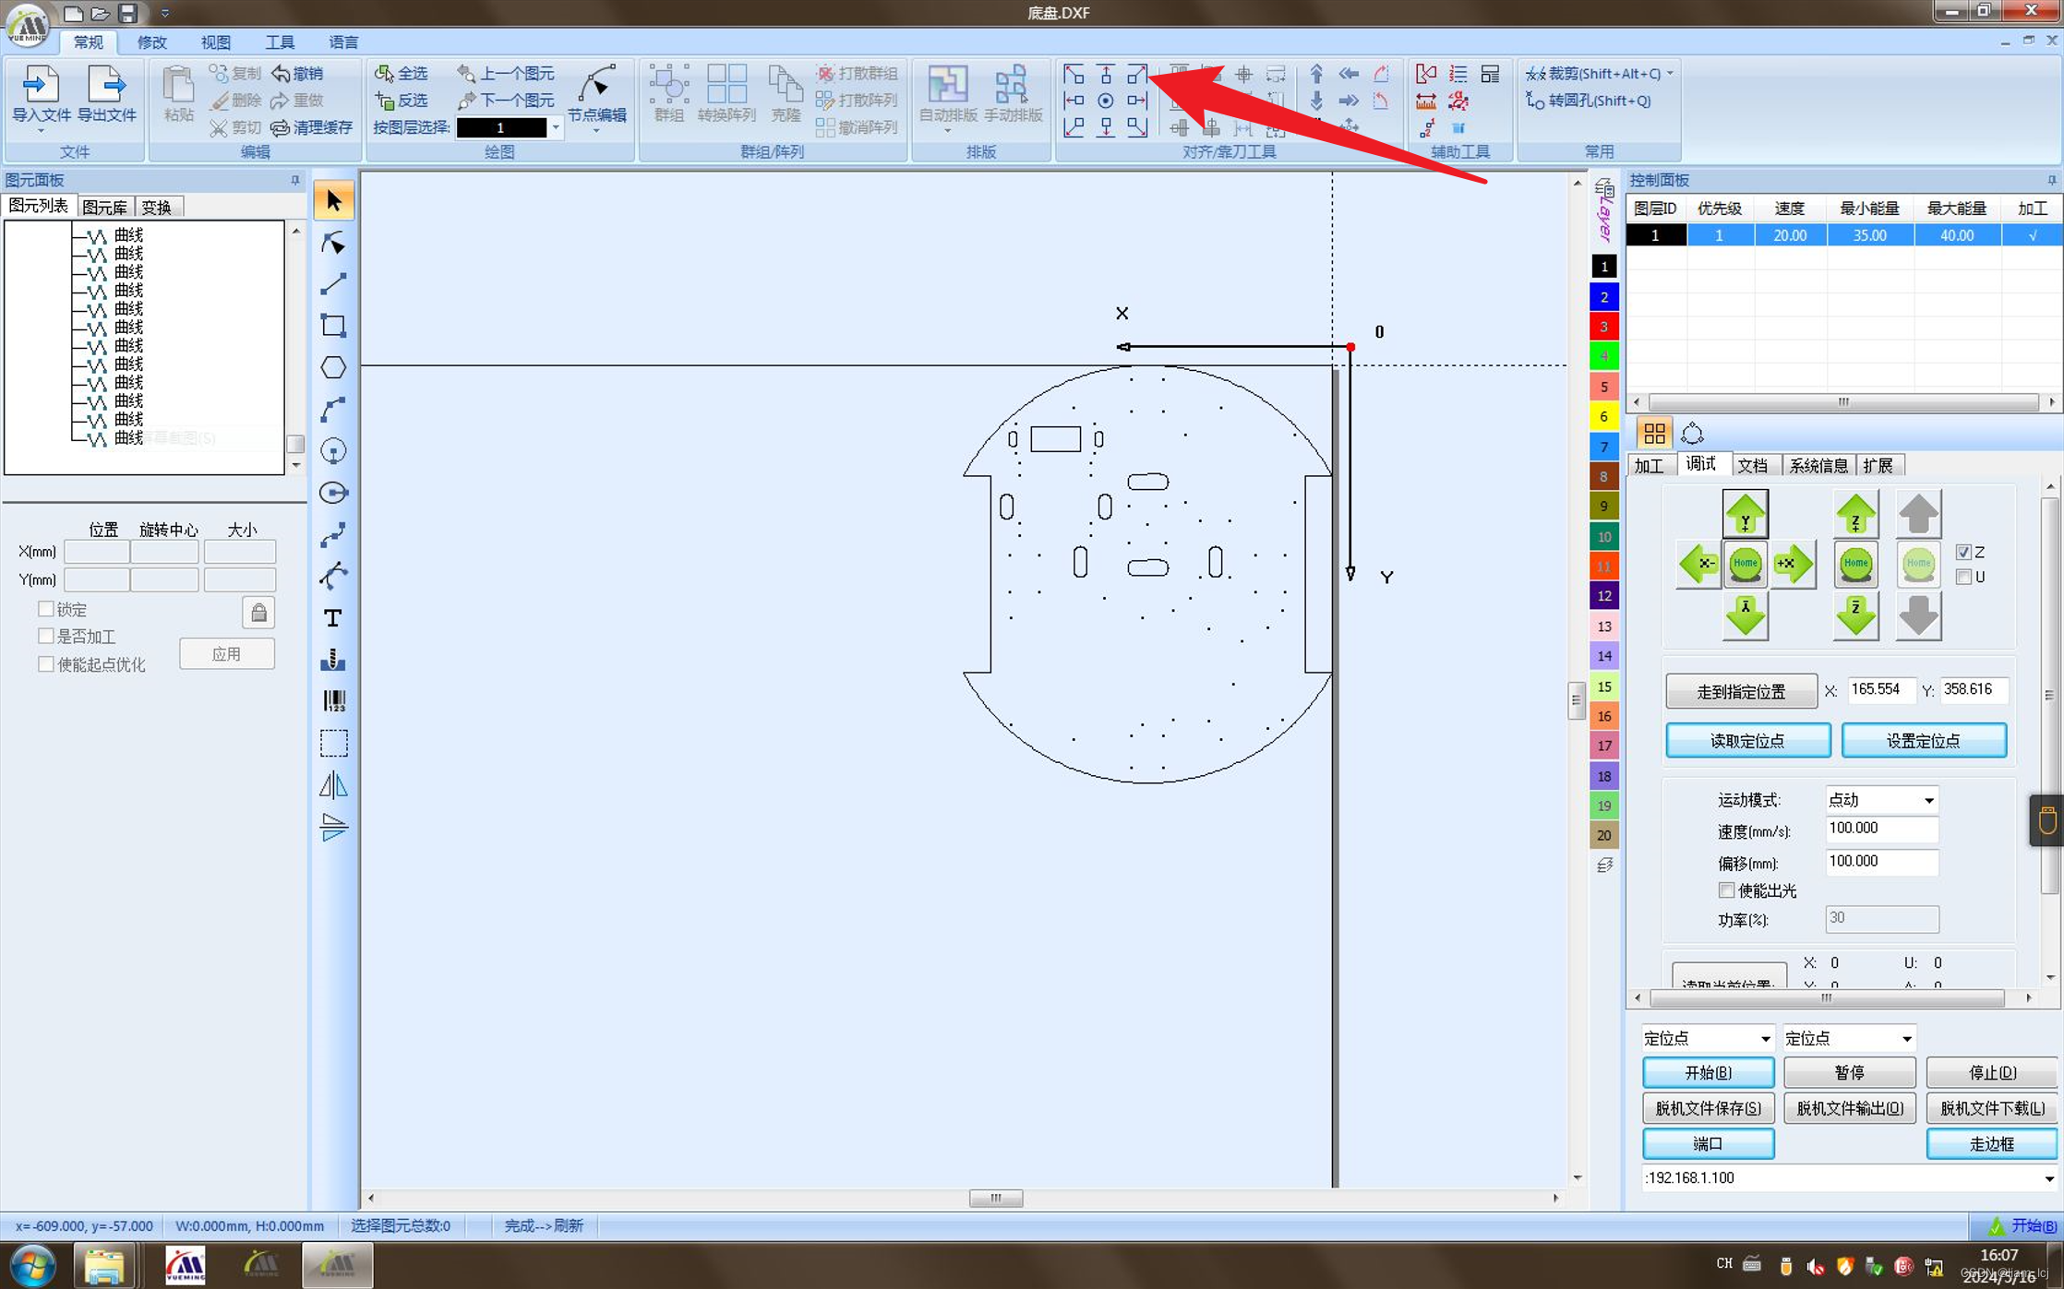
Task: Expand the 裁剪(Shift+Alt+C) dropdown arrow
Action: (x=1670, y=74)
